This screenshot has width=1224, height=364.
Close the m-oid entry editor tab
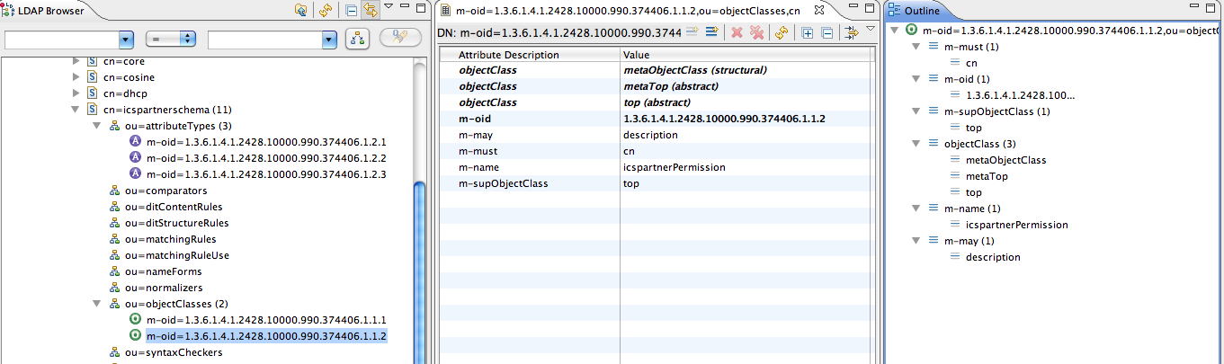tap(818, 11)
